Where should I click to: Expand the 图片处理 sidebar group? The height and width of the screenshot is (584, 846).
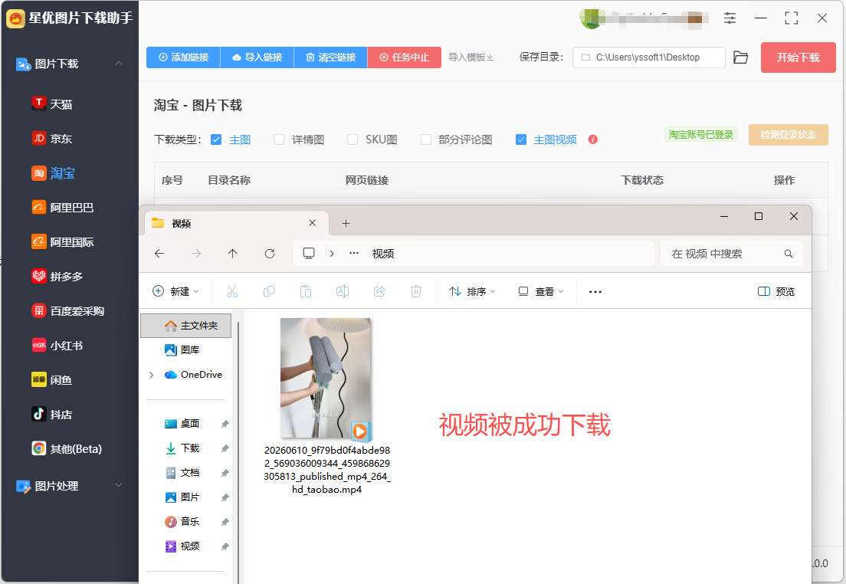coord(119,485)
